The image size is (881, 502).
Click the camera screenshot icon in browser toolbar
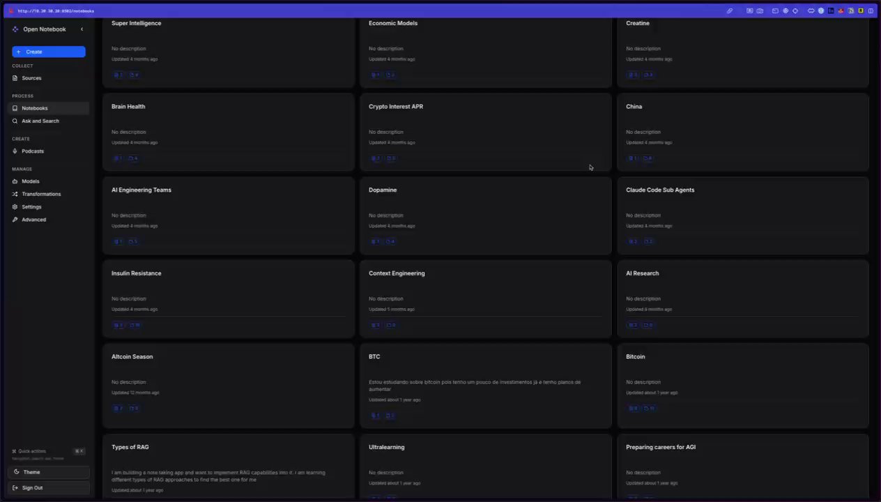point(760,11)
